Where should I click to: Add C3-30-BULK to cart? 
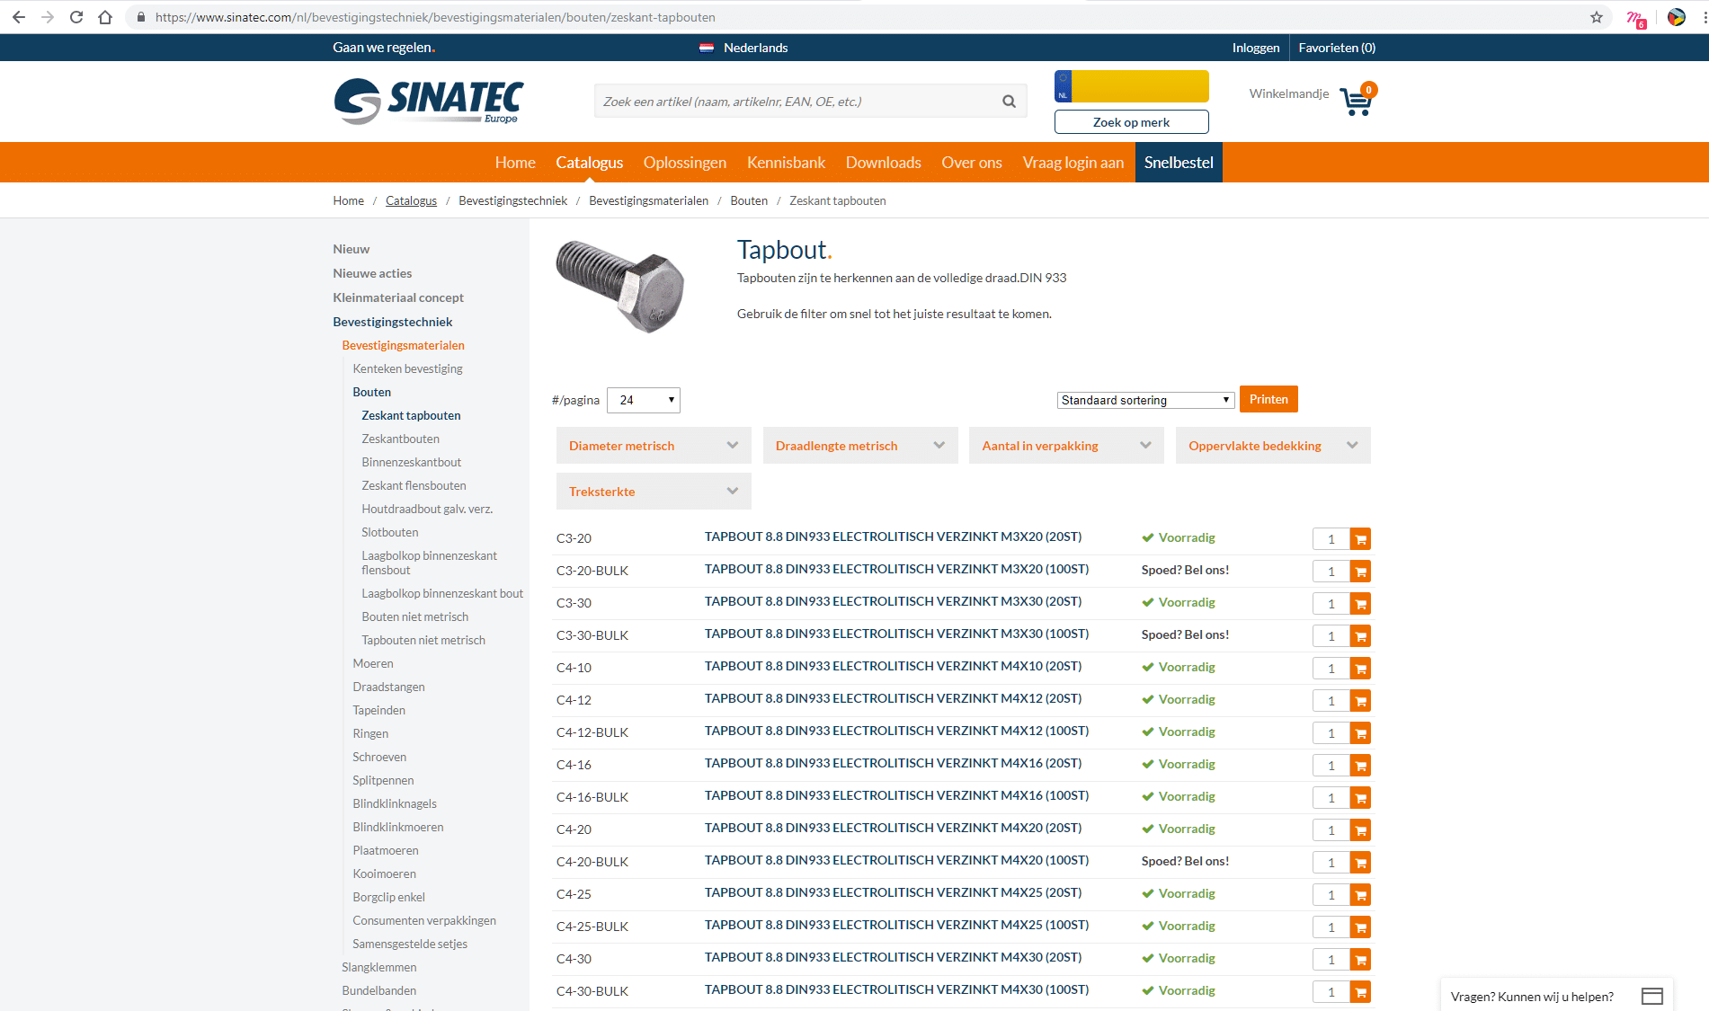[x=1360, y=636]
